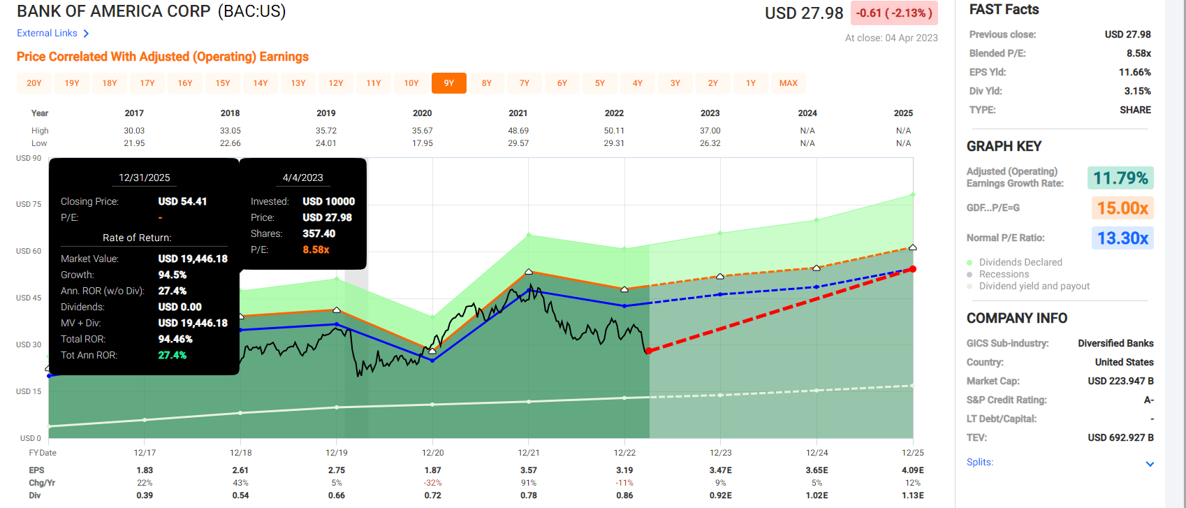Choose the 4Y range button
1186x508 pixels.
(638, 83)
